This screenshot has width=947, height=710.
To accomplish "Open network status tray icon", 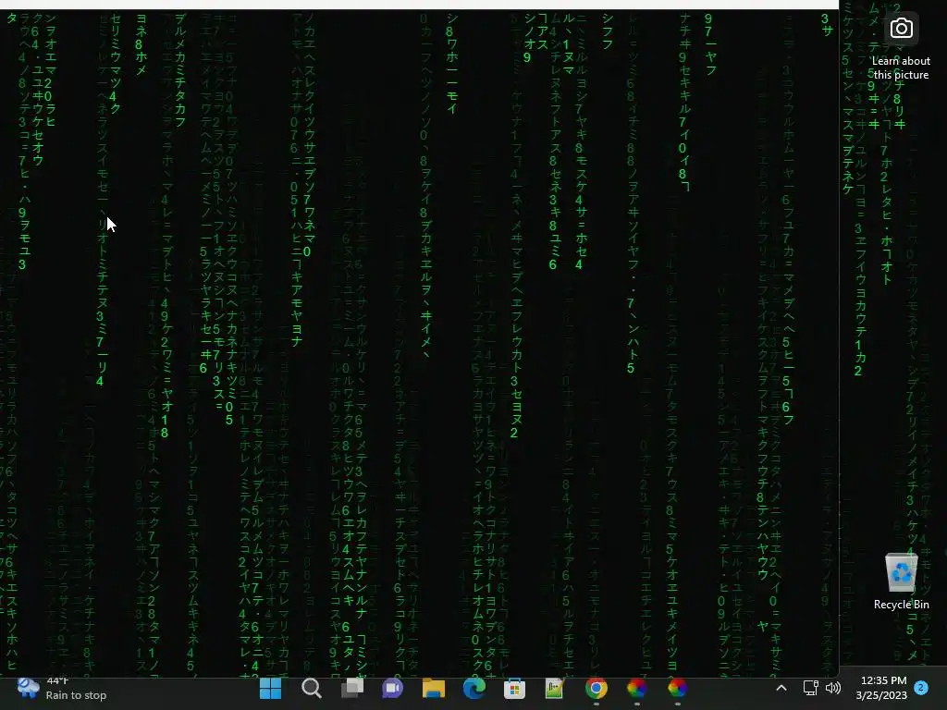I will pyautogui.click(x=810, y=688).
